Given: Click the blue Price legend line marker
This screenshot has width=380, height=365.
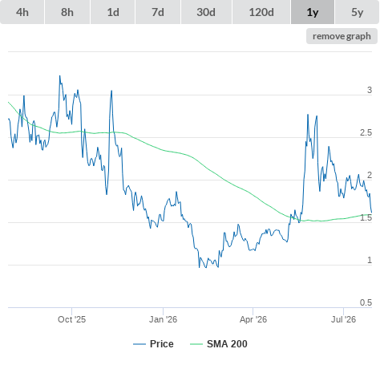Looking at the screenshot, I should [139, 344].
